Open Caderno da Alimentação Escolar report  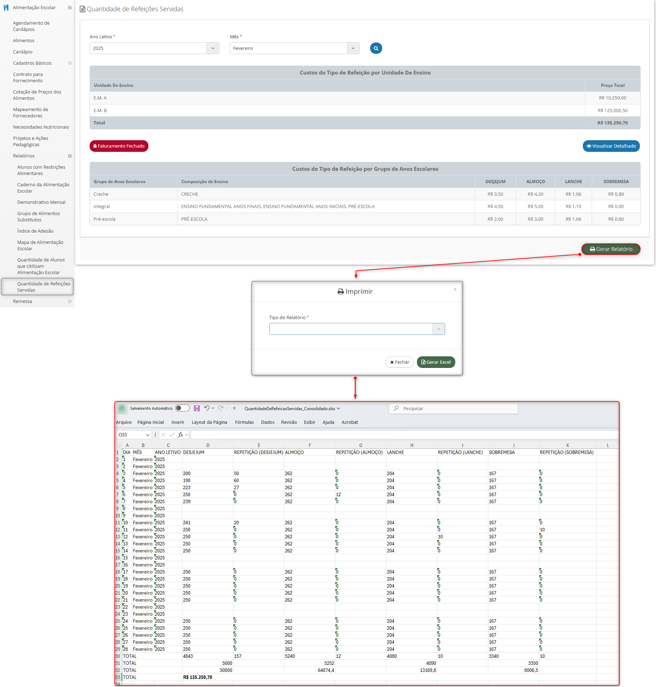click(x=43, y=188)
